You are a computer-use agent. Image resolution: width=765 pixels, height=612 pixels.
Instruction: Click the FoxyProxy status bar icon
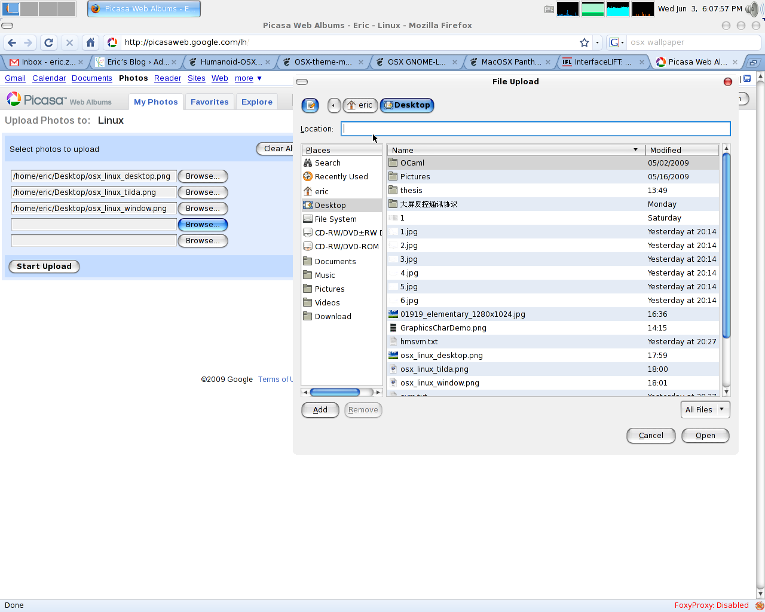point(759,605)
